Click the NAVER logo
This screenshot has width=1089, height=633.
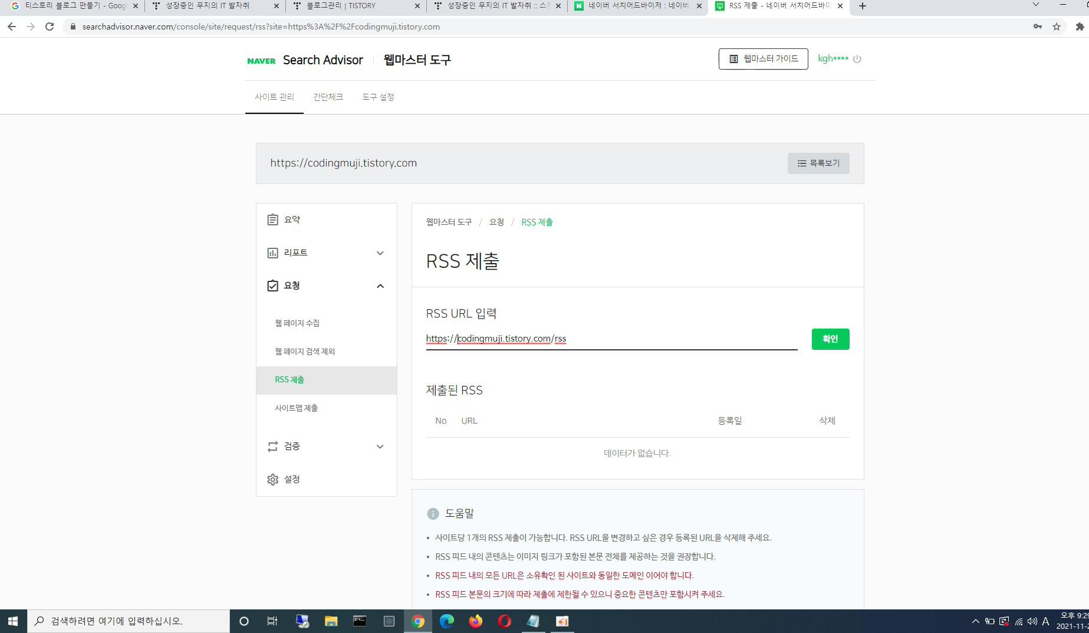261,61
